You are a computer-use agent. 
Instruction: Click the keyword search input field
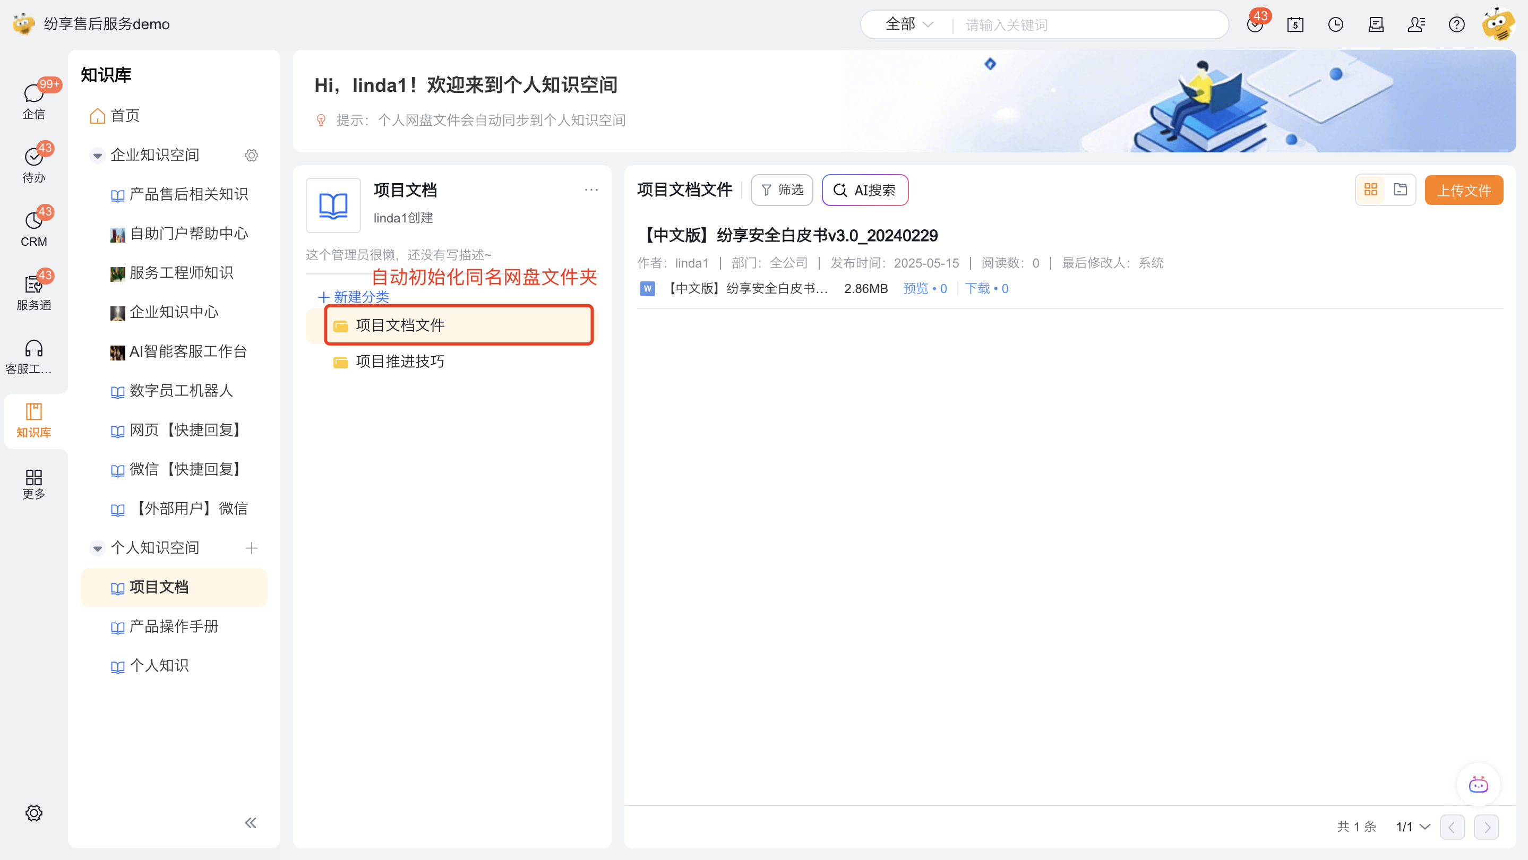click(1092, 24)
